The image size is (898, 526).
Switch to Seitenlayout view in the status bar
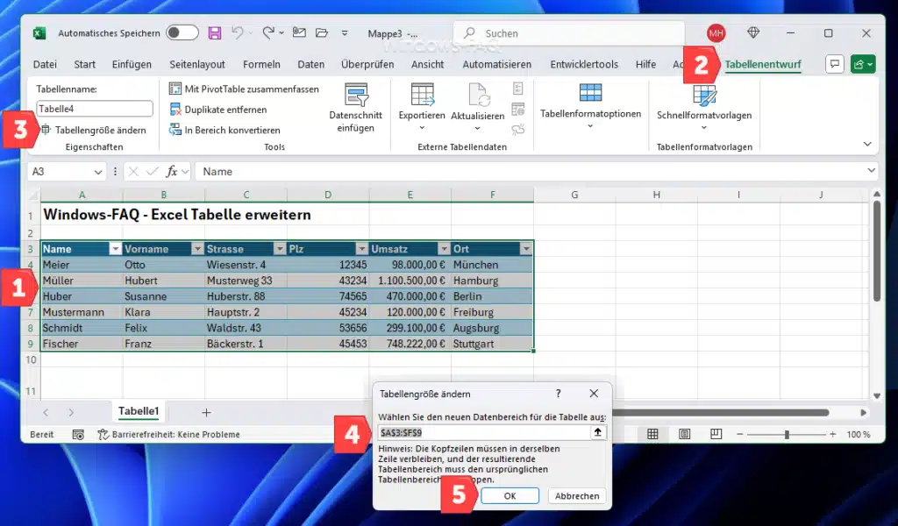684,433
